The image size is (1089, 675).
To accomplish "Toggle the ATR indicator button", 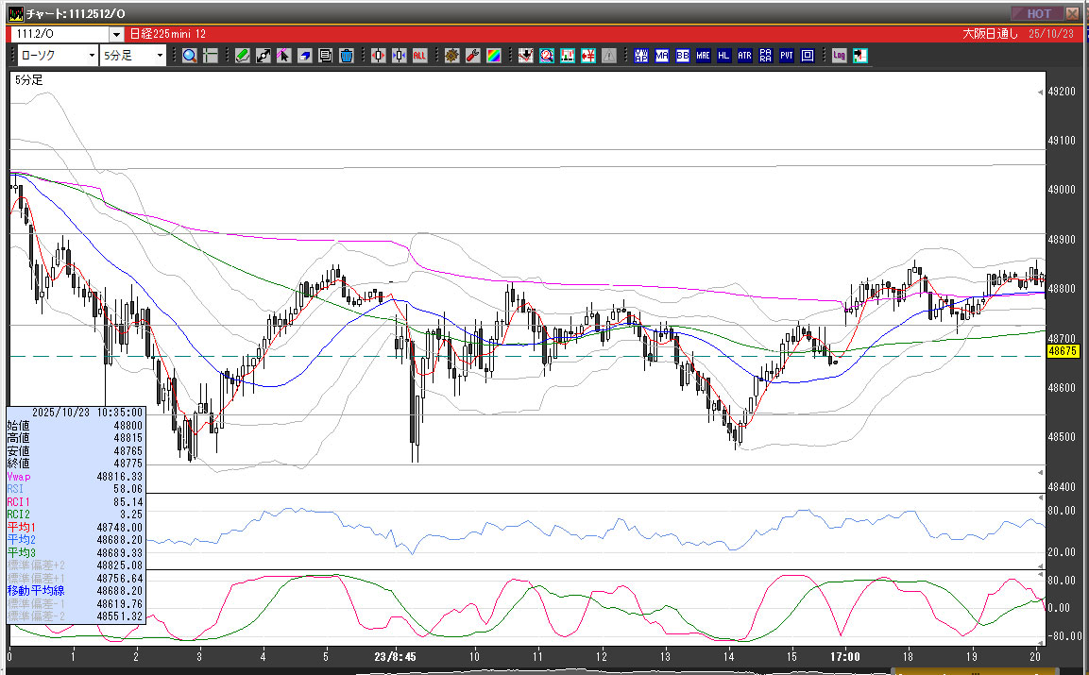I will [x=745, y=56].
